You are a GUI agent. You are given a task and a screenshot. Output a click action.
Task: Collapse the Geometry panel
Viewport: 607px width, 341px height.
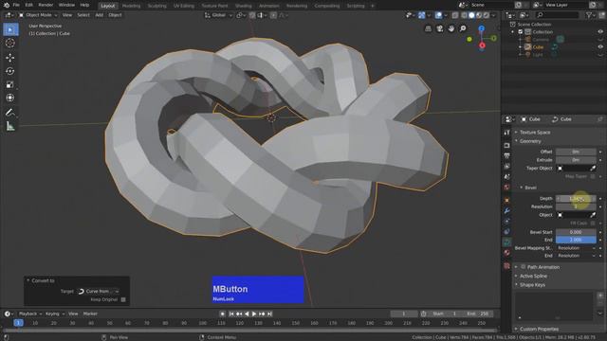(x=530, y=141)
